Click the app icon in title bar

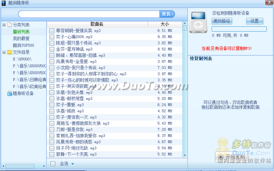click(x=4, y=3)
